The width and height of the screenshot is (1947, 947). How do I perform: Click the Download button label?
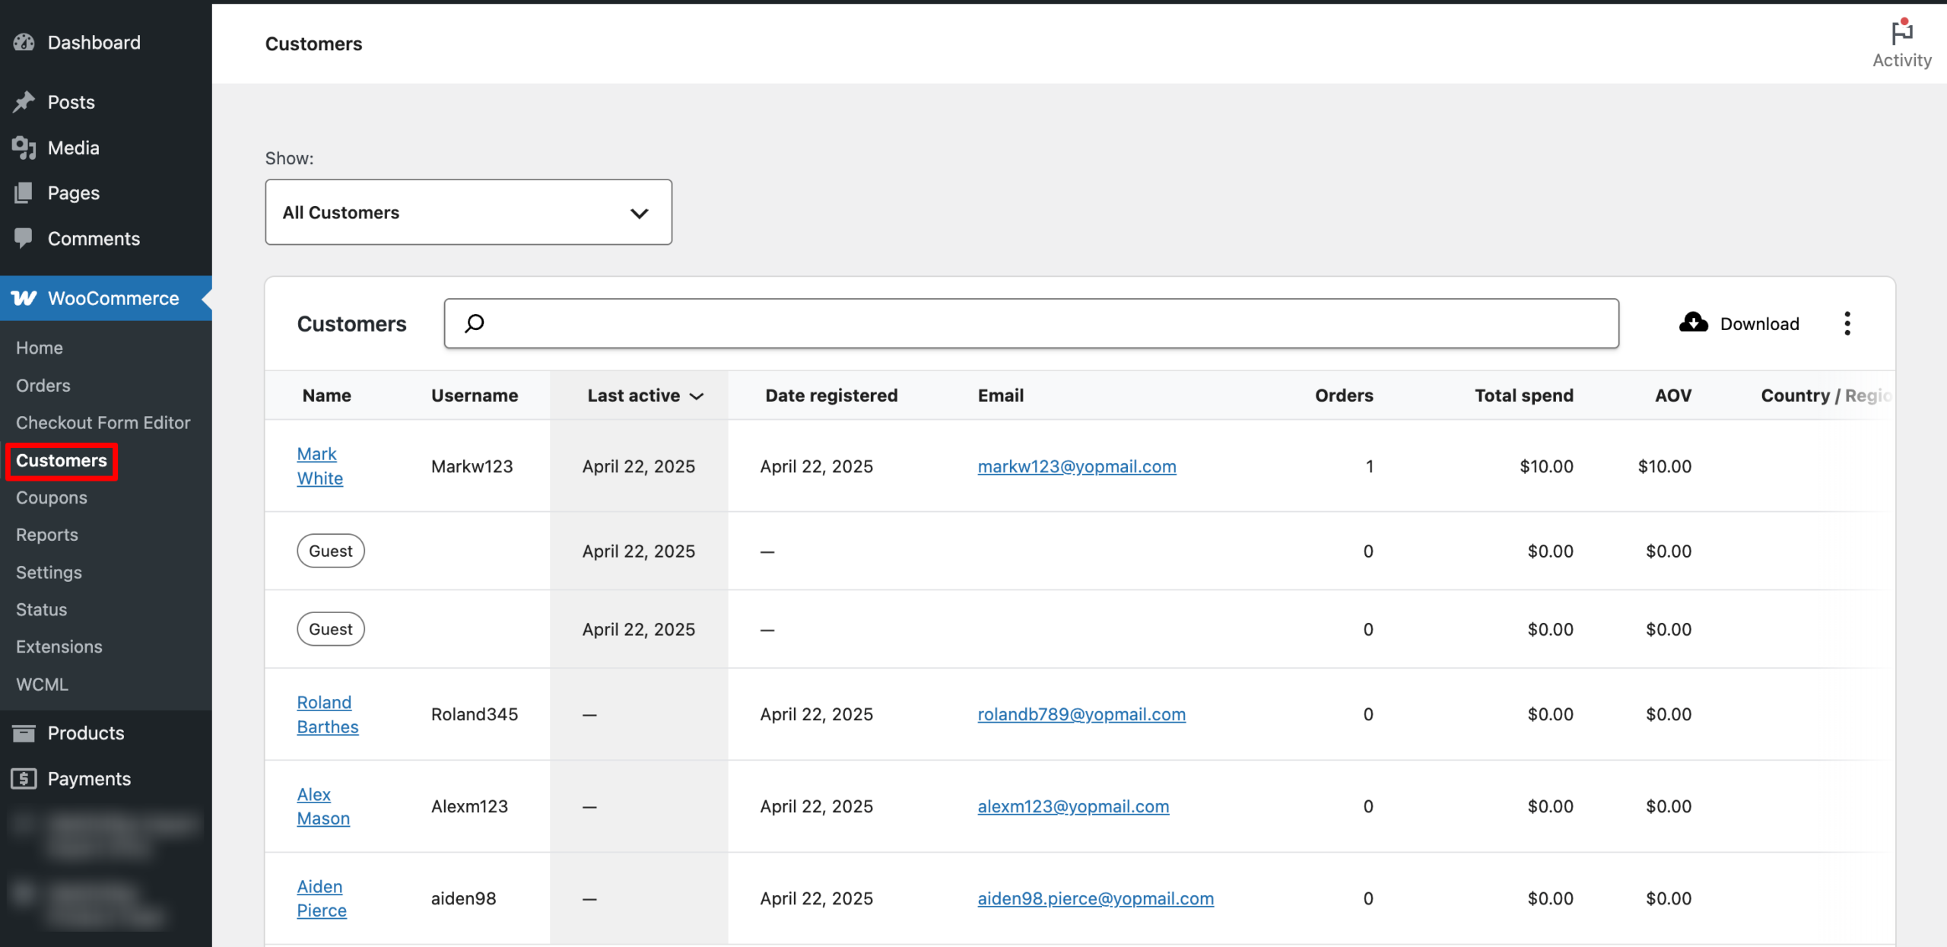pos(1759,323)
